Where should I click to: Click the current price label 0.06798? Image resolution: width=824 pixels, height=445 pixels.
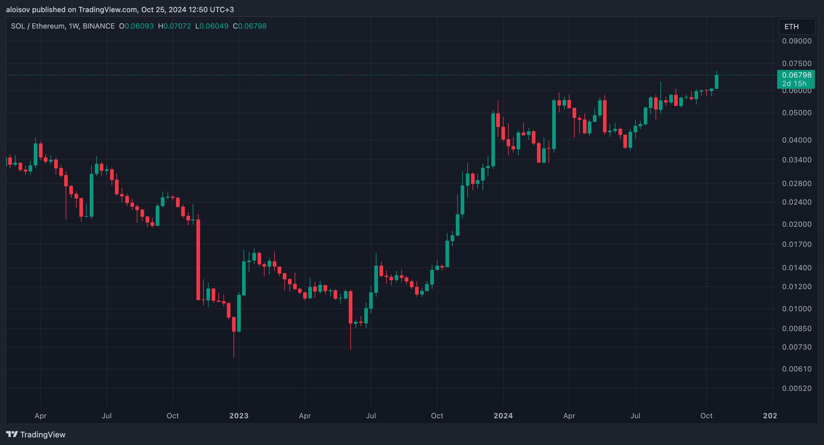[797, 75]
